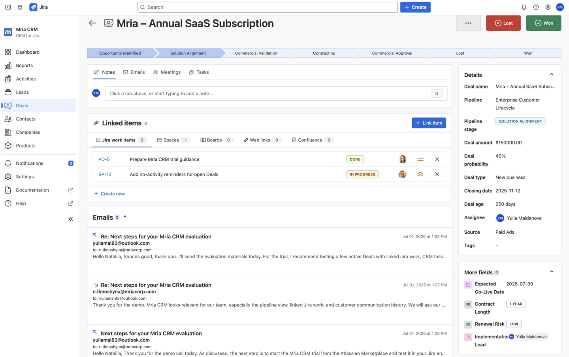Screen dimensions: 569x357
Task: Mark the deal as Lost
Action: tap(503, 23)
